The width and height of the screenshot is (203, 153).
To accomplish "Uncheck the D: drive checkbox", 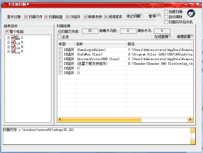I will point(13,42).
